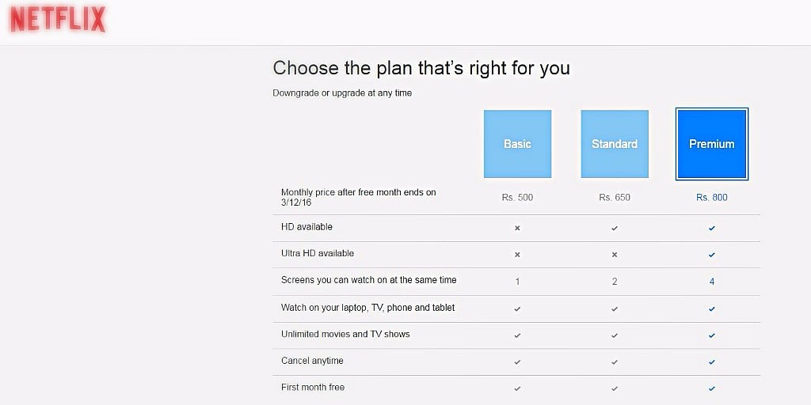This screenshot has width=811, height=405.
Task: Select the Basic plan tile
Action: click(x=517, y=144)
